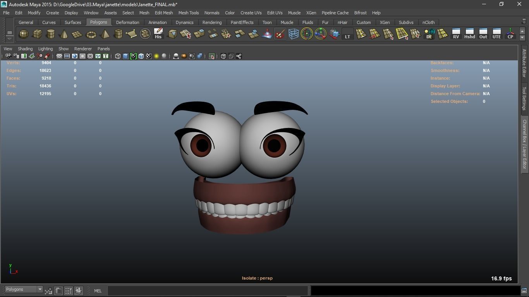Click the grease pencil icon in panel toolbar
This screenshot has height=297, width=529.
pyautogui.click(x=47, y=56)
